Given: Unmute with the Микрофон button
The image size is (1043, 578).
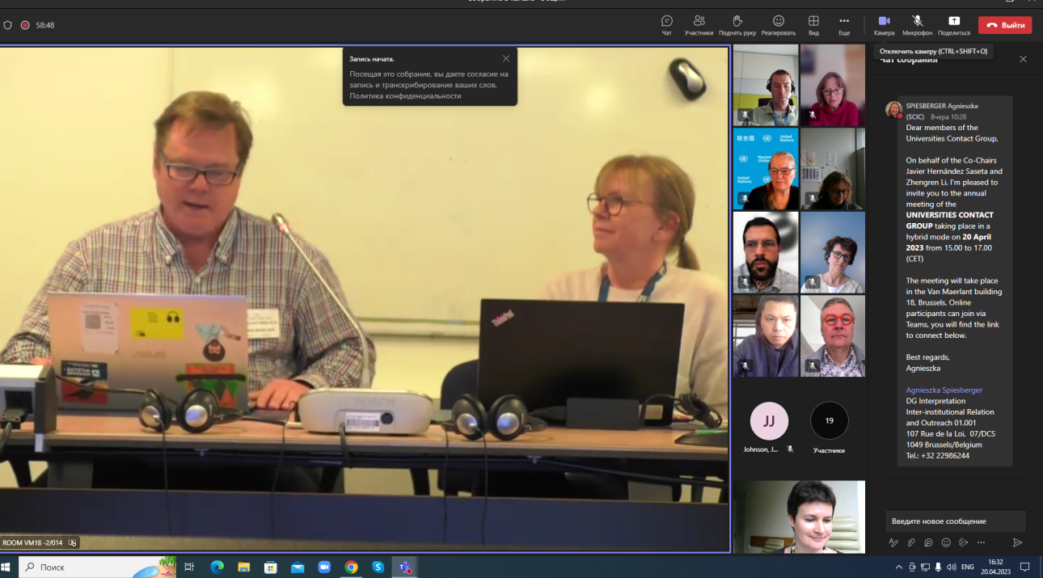Looking at the screenshot, I should click(917, 24).
